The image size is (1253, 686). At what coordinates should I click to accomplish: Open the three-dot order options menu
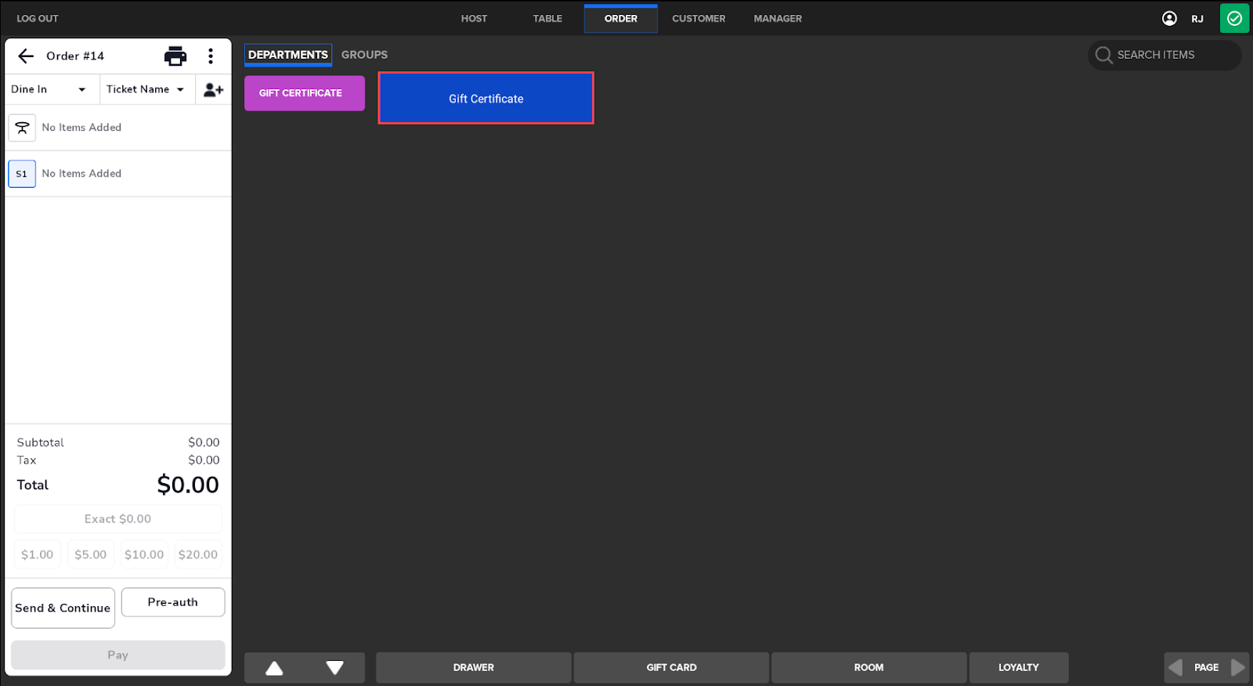211,56
